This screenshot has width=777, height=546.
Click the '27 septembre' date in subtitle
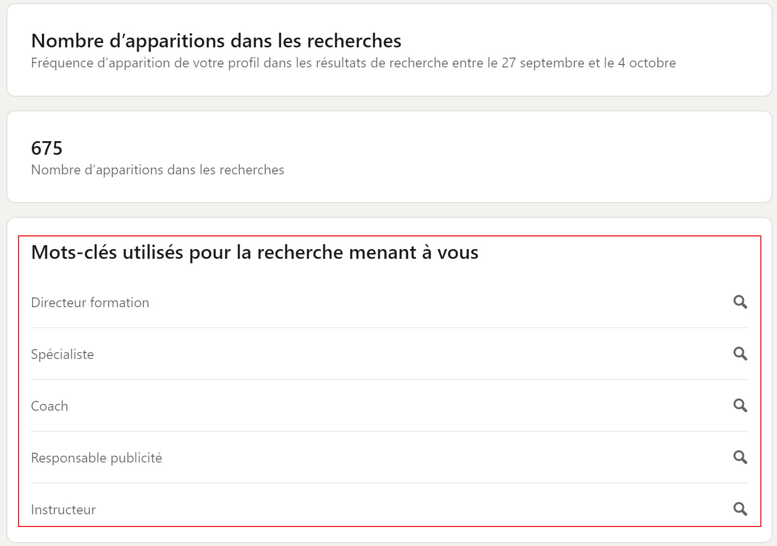[543, 63]
